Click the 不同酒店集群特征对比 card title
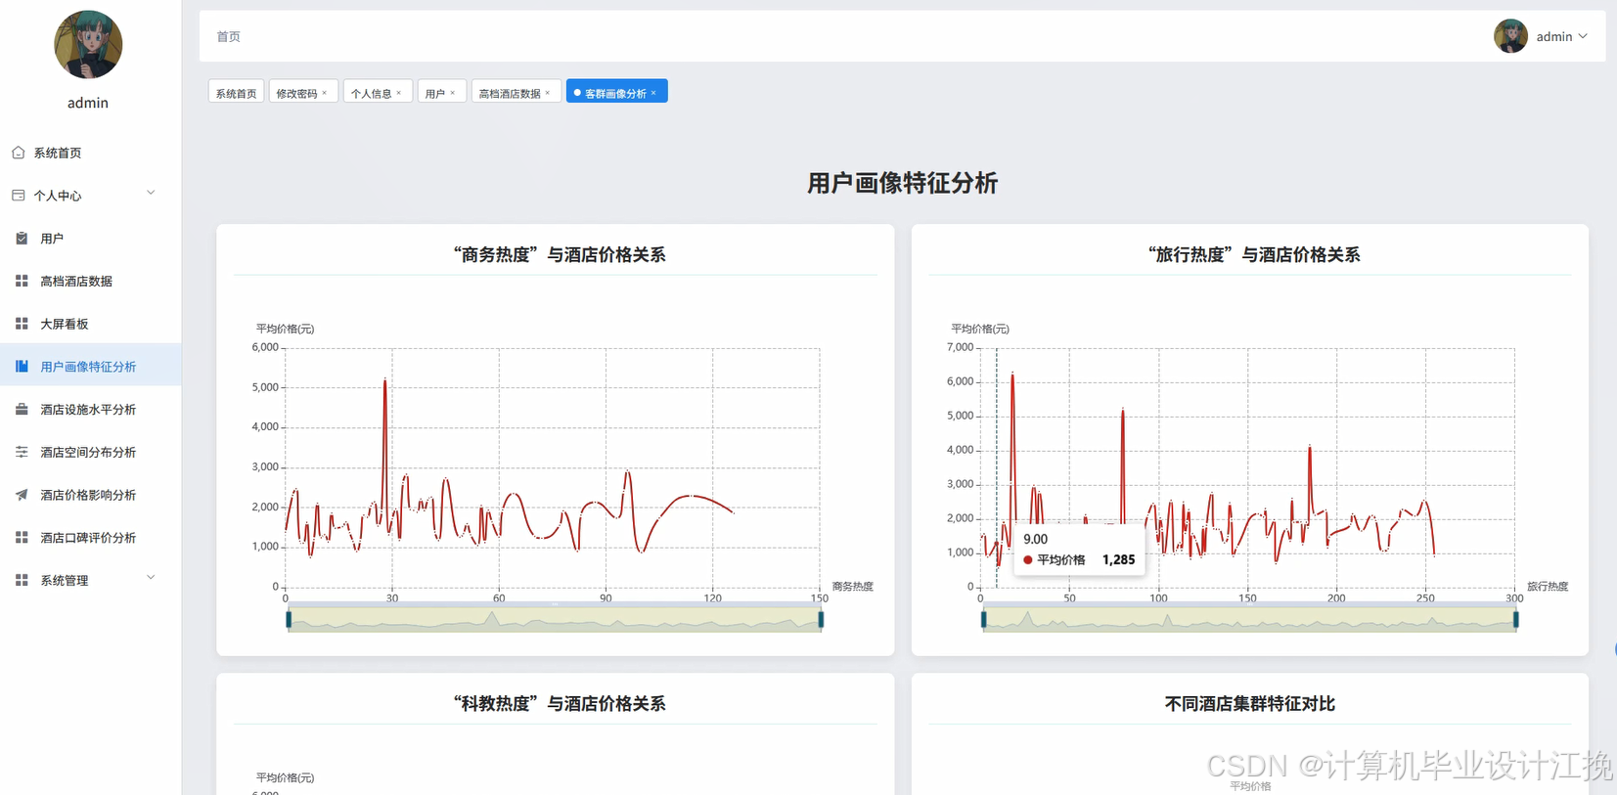 point(1250,703)
